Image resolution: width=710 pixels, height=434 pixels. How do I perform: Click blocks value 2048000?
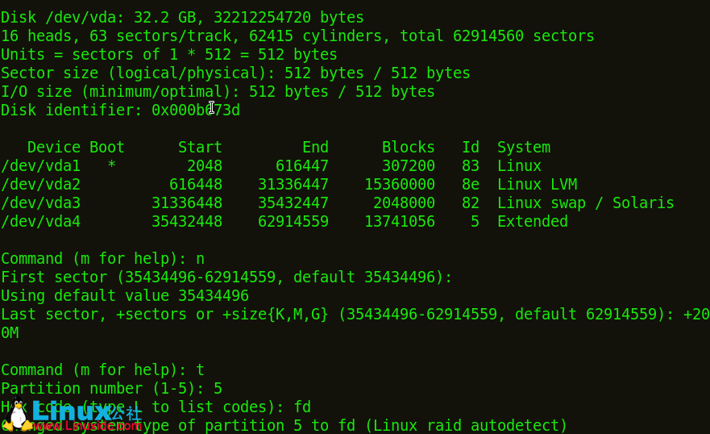click(x=405, y=203)
